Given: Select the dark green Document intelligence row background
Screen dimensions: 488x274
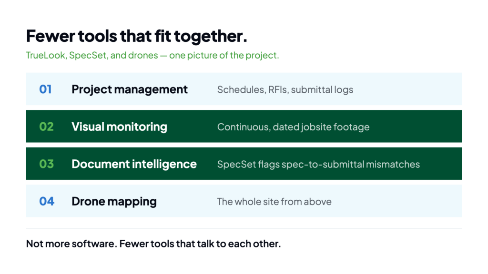Looking at the screenshot, I should coord(244,164).
